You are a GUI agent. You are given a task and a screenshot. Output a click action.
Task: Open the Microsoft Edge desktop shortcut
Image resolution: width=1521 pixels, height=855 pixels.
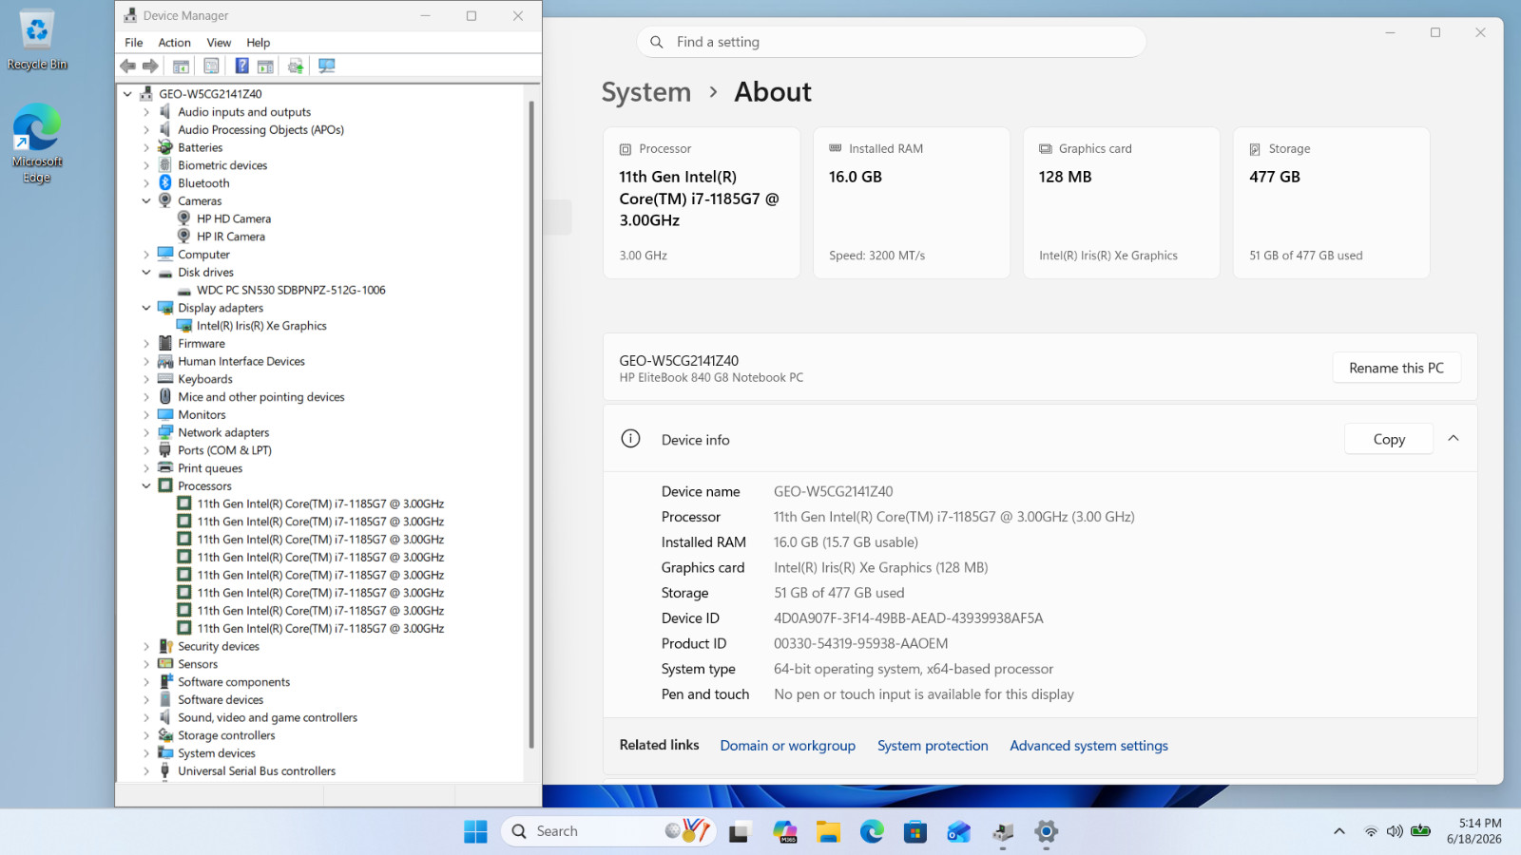[37, 142]
